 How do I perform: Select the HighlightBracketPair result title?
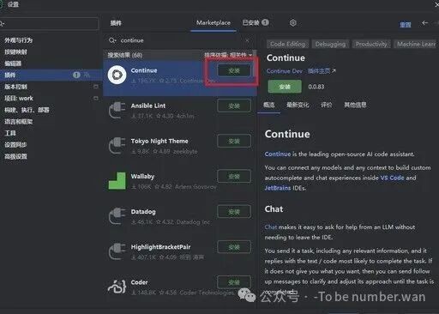click(x=160, y=247)
